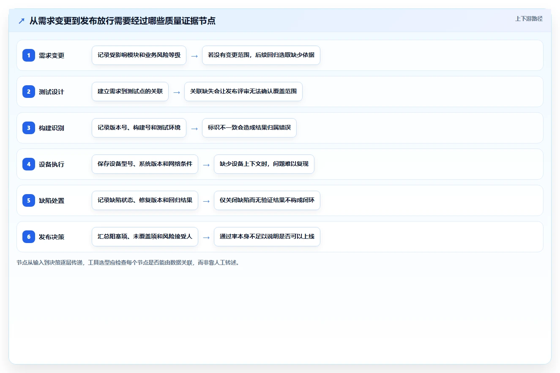560x373 pixels.
Task: Click the footer note starting 节点从输入到决策逐层传递
Action: (x=128, y=262)
